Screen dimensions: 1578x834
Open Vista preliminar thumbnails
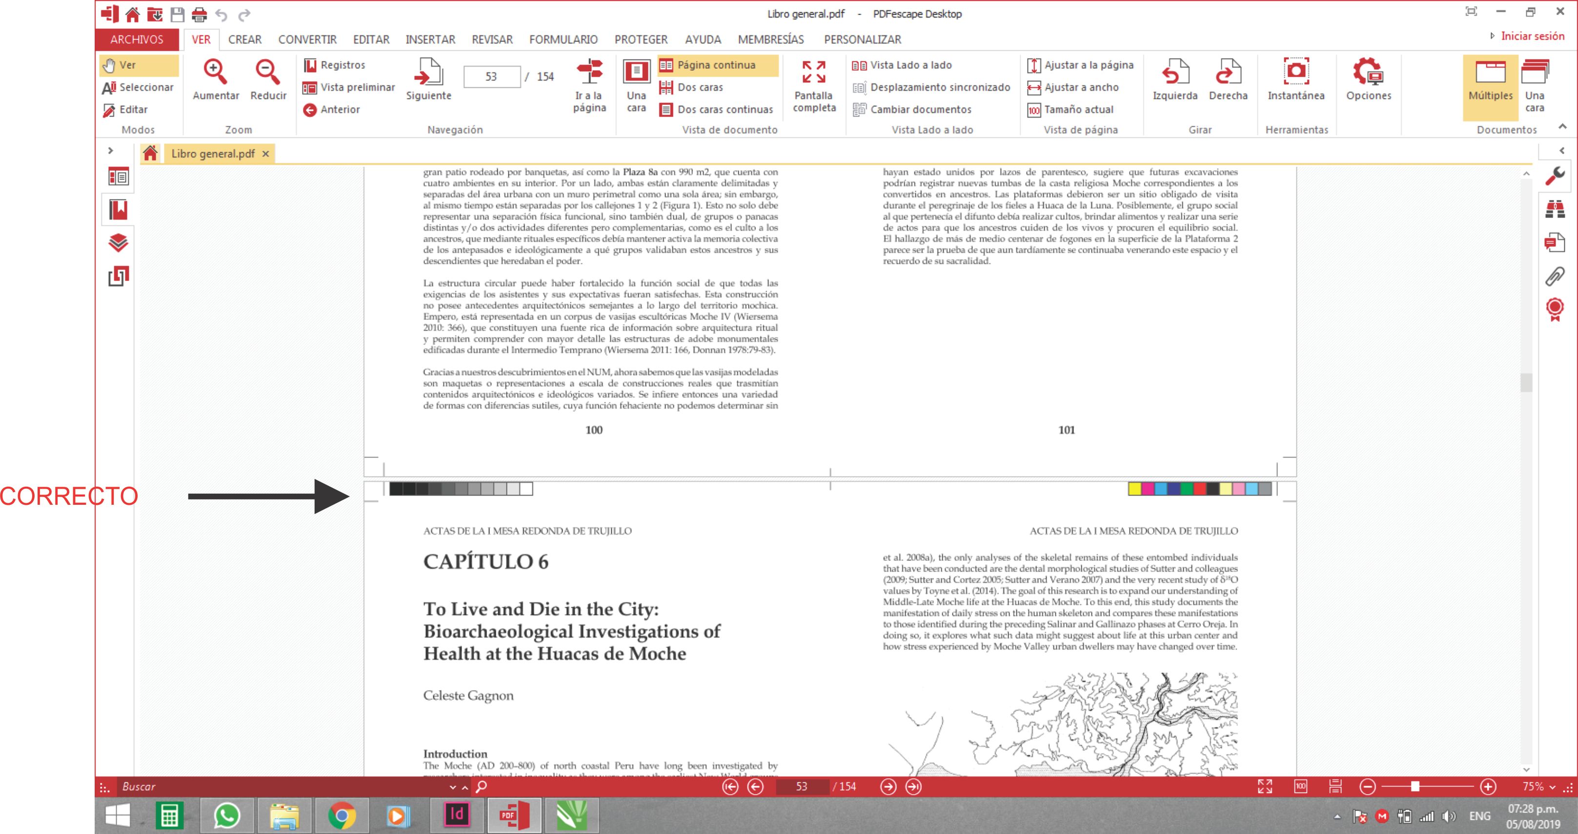[x=349, y=88]
